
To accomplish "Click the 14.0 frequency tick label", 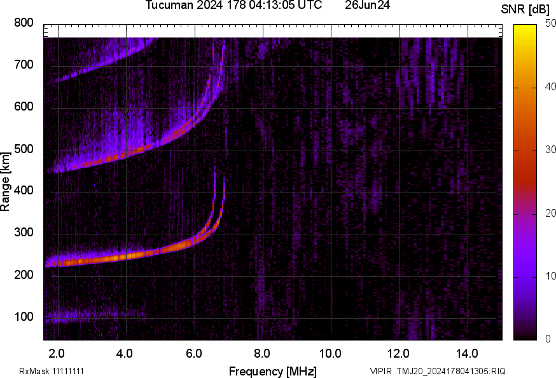I will point(467,353).
